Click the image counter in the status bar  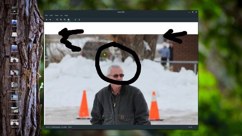[190, 127]
